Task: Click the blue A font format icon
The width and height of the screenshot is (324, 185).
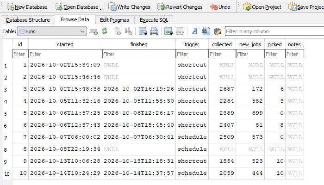Action: tap(194, 31)
